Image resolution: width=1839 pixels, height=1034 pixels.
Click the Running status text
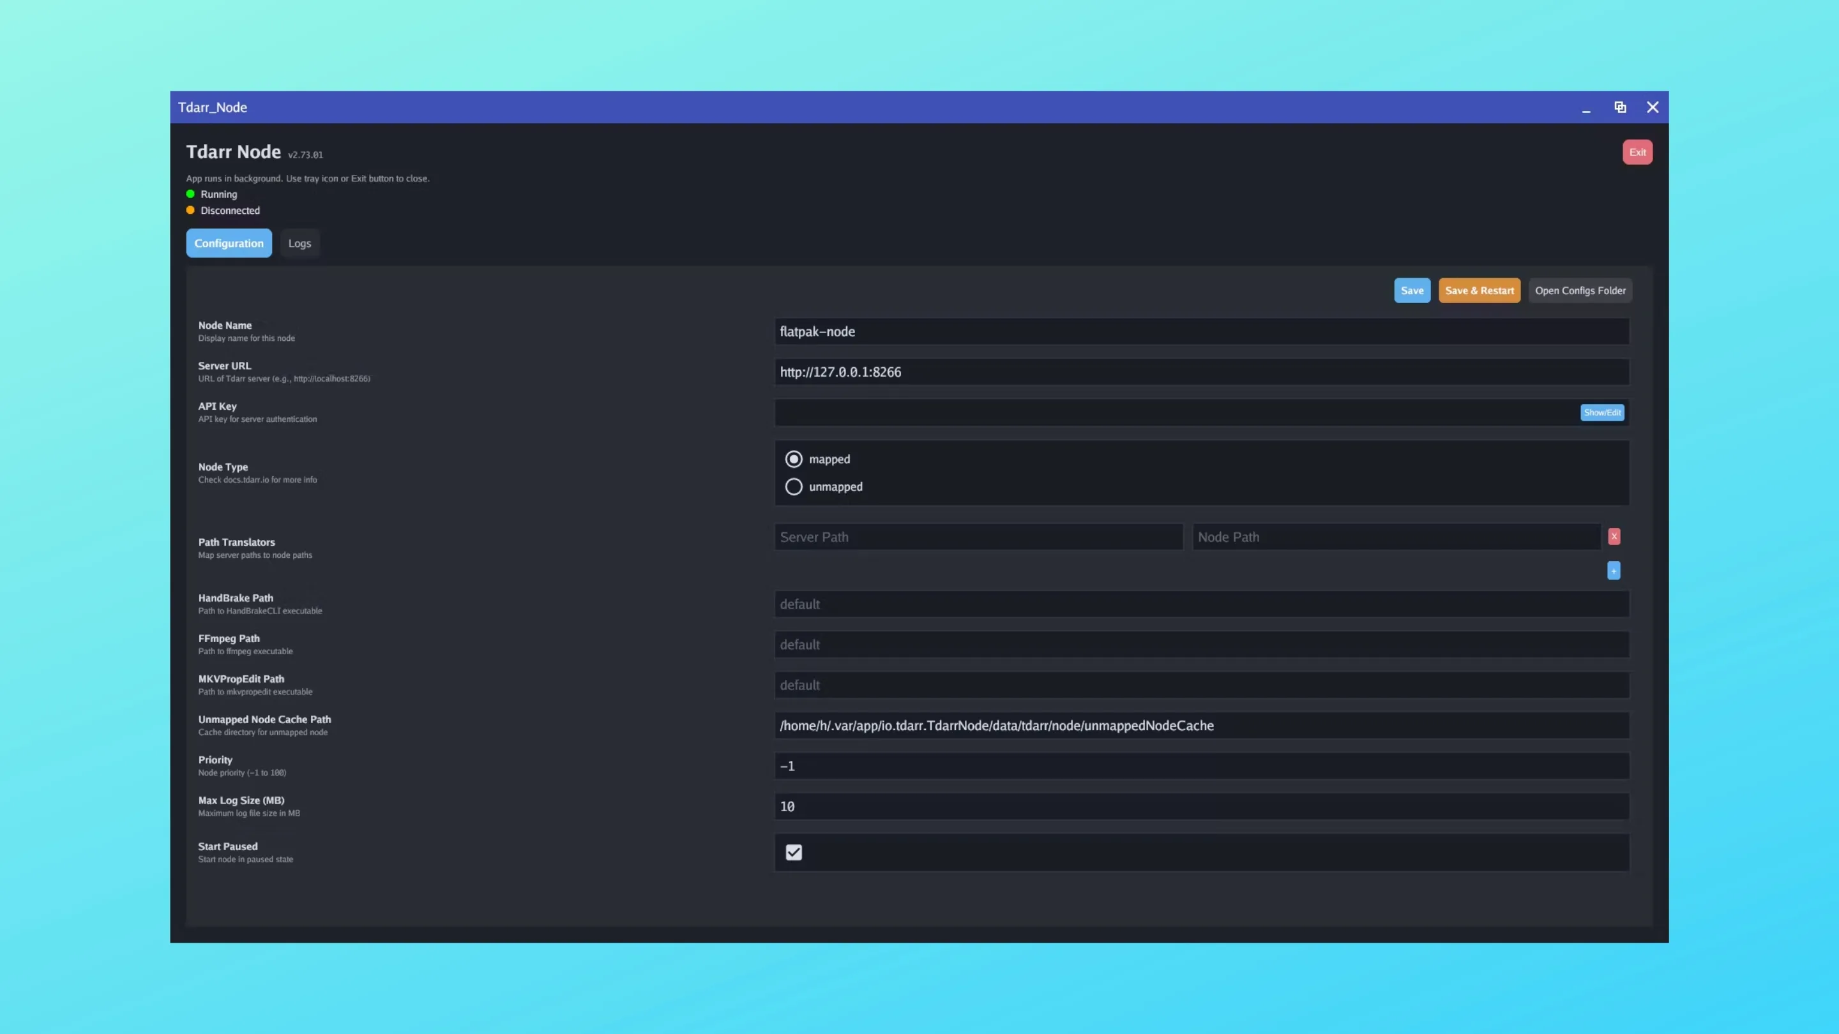click(x=218, y=194)
